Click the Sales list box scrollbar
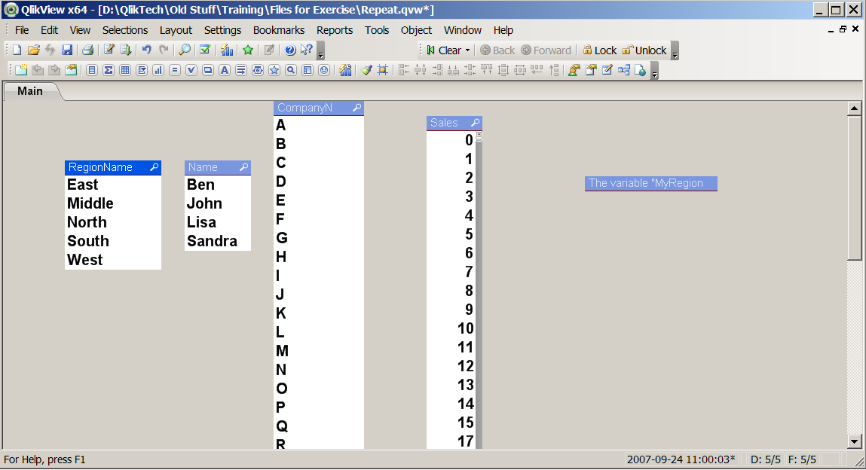Screen dimensions: 866x470 tap(479, 290)
